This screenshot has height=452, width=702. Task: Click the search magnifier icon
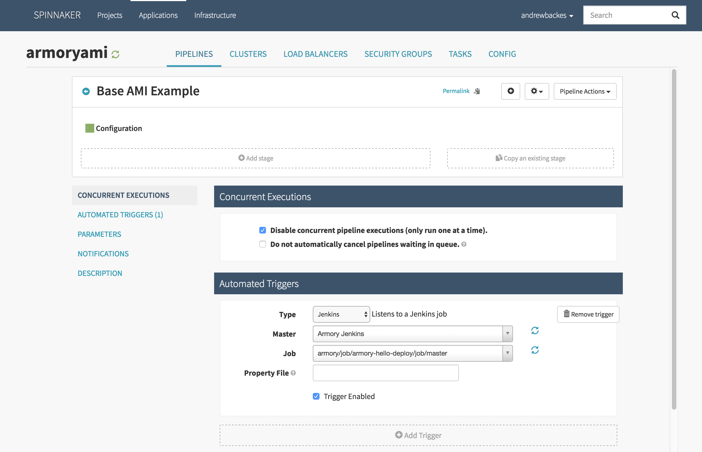675,15
